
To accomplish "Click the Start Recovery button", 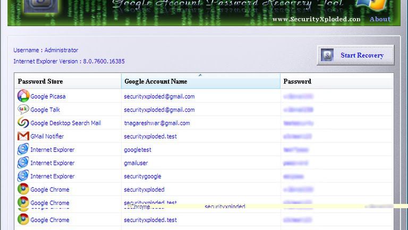I will point(355,55).
